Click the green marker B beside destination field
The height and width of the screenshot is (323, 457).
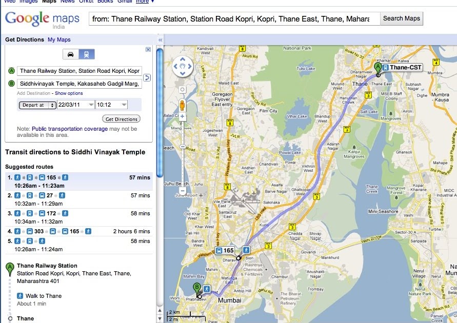[x=11, y=84]
